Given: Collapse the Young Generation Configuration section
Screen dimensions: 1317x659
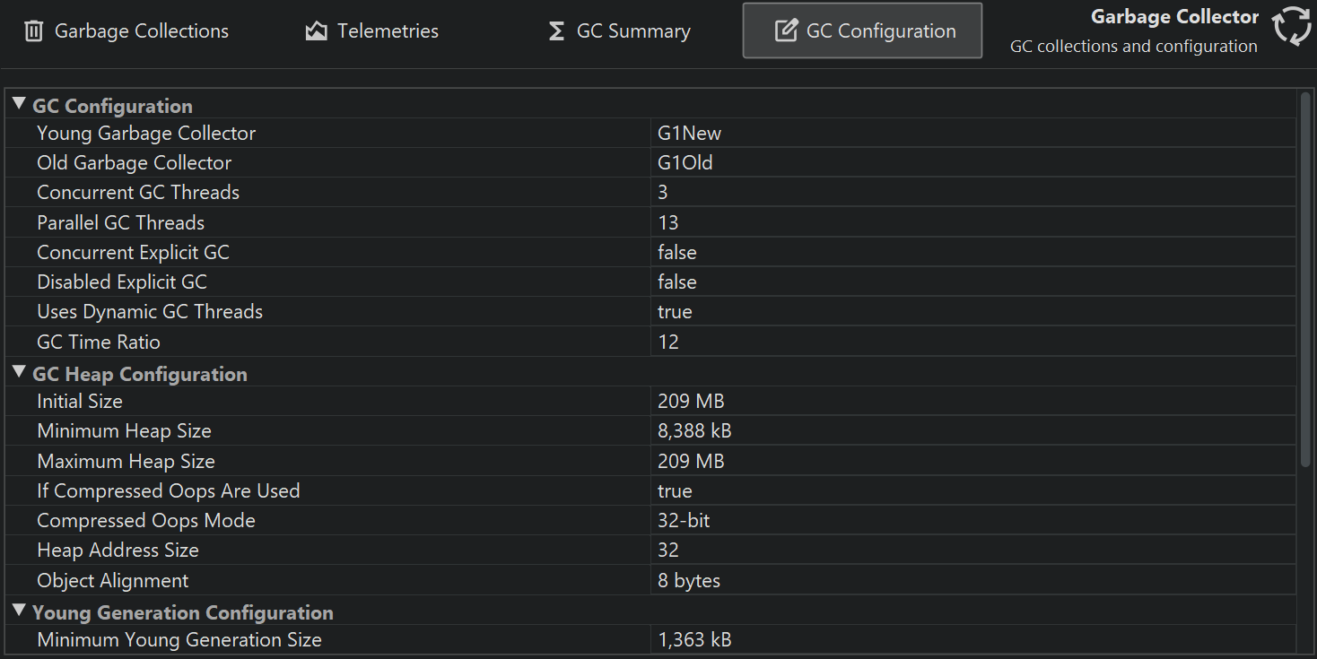Looking at the screenshot, I should [x=19, y=611].
